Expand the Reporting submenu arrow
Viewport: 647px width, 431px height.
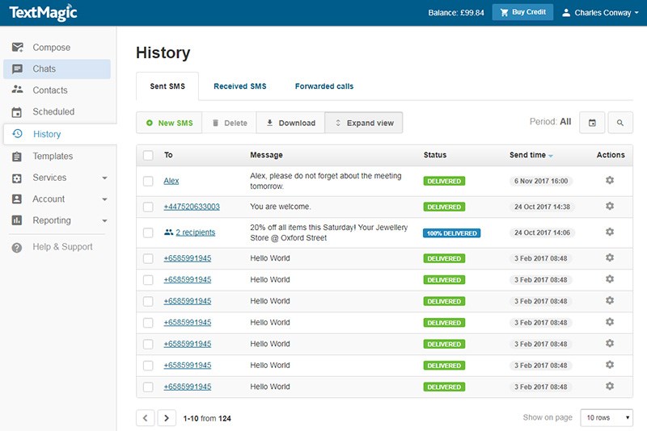click(x=105, y=221)
